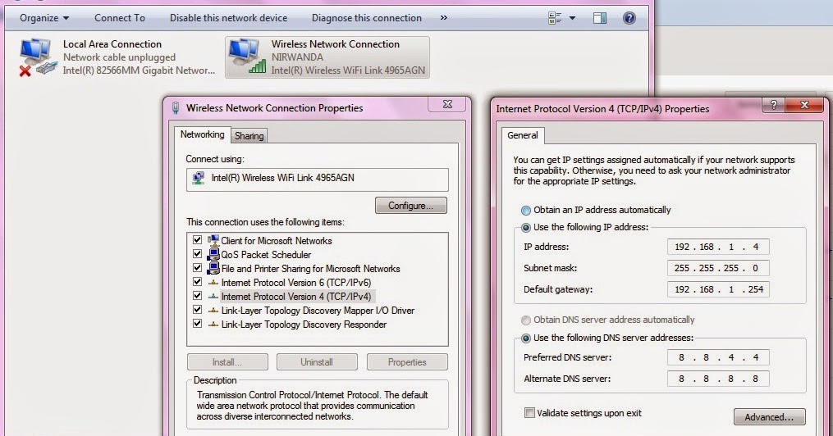Select Link-Layer Topology Discovery Responder item
Viewport: 833px width, 436px height.
(x=304, y=324)
